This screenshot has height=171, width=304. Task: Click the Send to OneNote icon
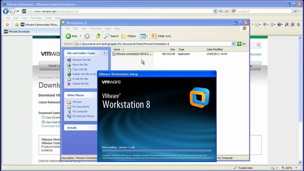click(x=287, y=25)
